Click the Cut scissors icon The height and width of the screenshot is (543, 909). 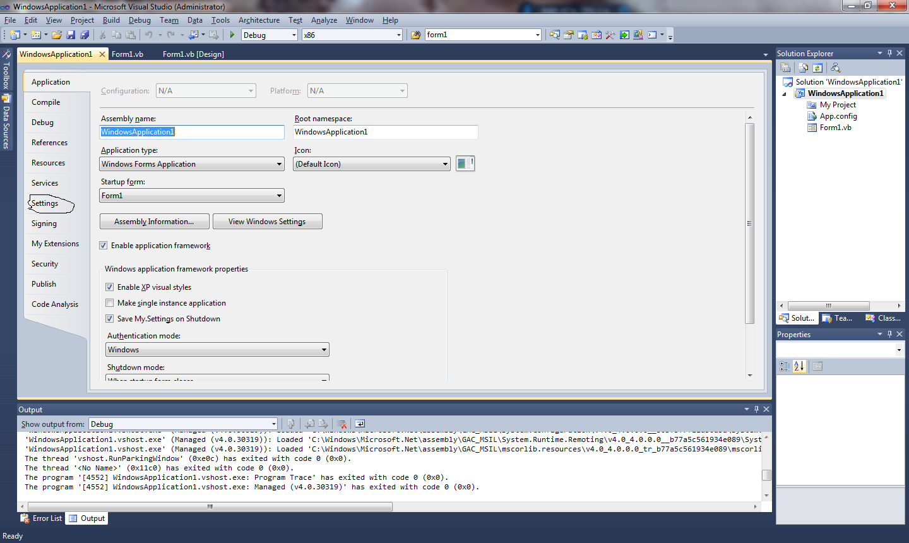coord(102,35)
